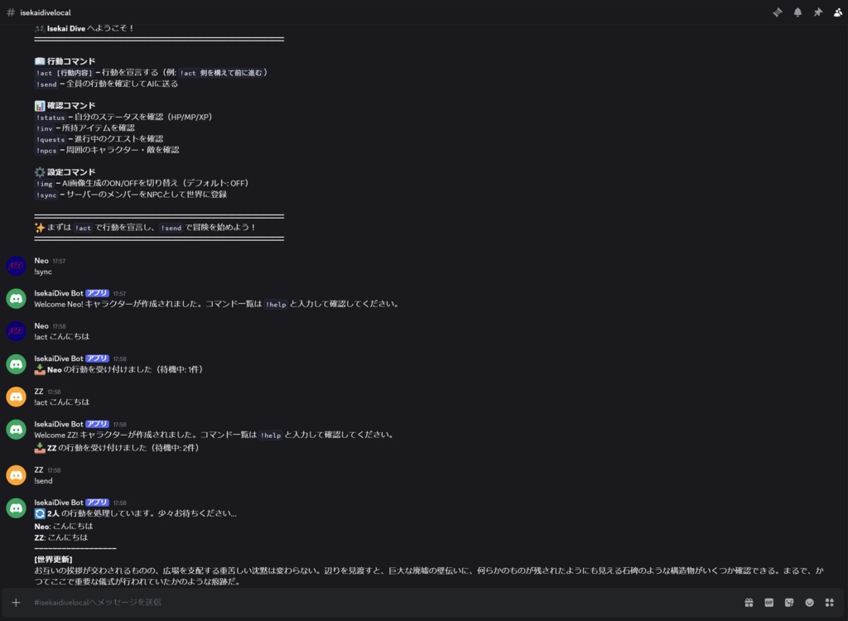Click the !img command code text
The height and width of the screenshot is (621, 848).
pyautogui.click(x=45, y=184)
